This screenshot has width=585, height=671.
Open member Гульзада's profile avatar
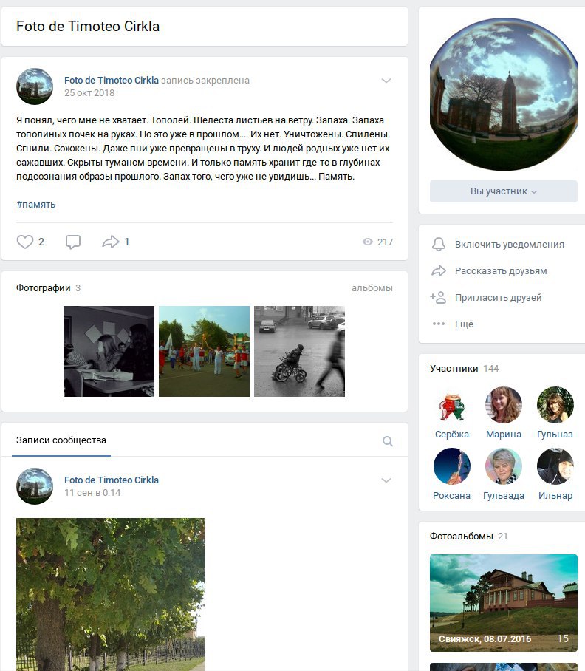tap(503, 466)
